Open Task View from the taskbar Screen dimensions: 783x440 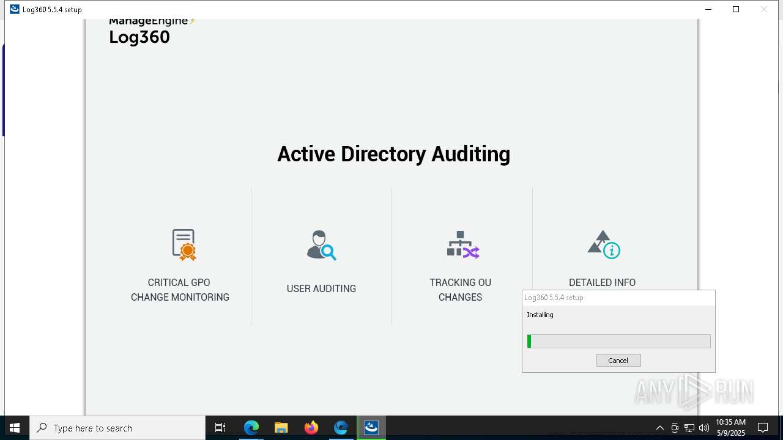(220, 428)
